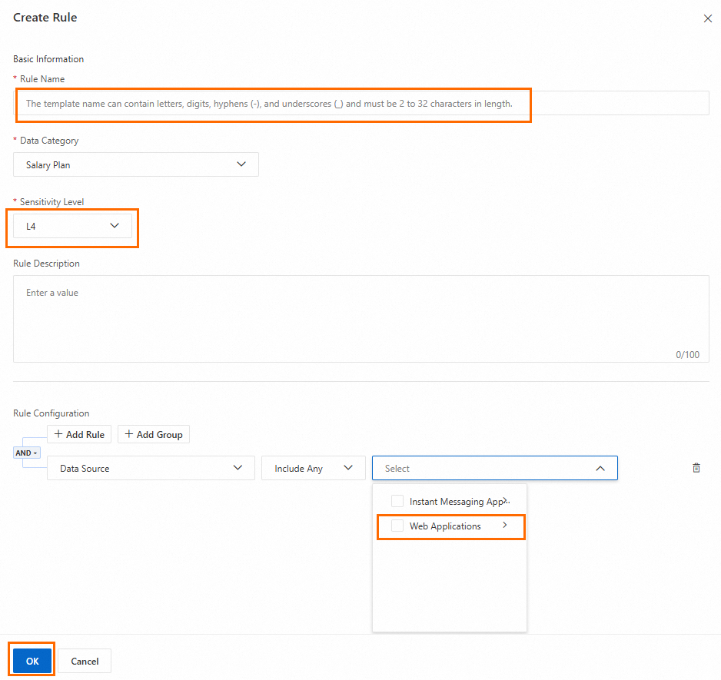The width and height of the screenshot is (721, 680).
Task: Click the Add Rule button
Action: pyautogui.click(x=79, y=434)
